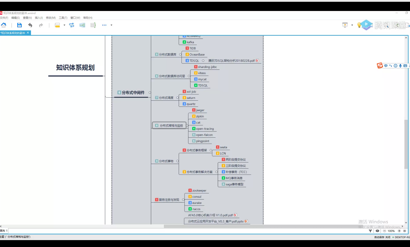Viewport: 410px width, 247px height.
Task: Collapse the 分布式中间件 branch
Action: coord(150,93)
